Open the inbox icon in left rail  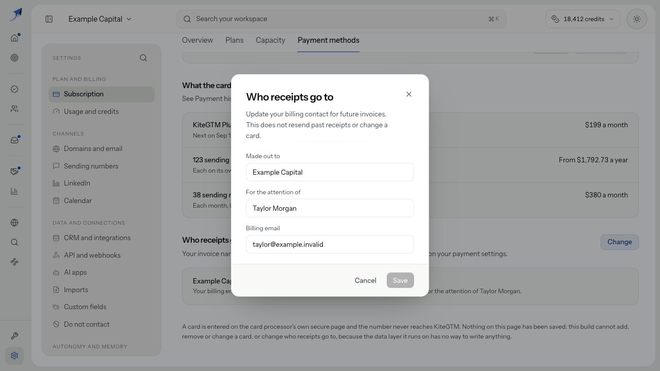point(14,140)
